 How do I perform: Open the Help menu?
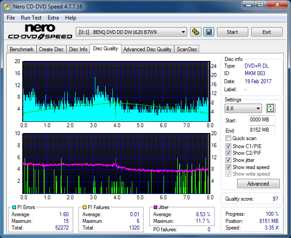70,18
